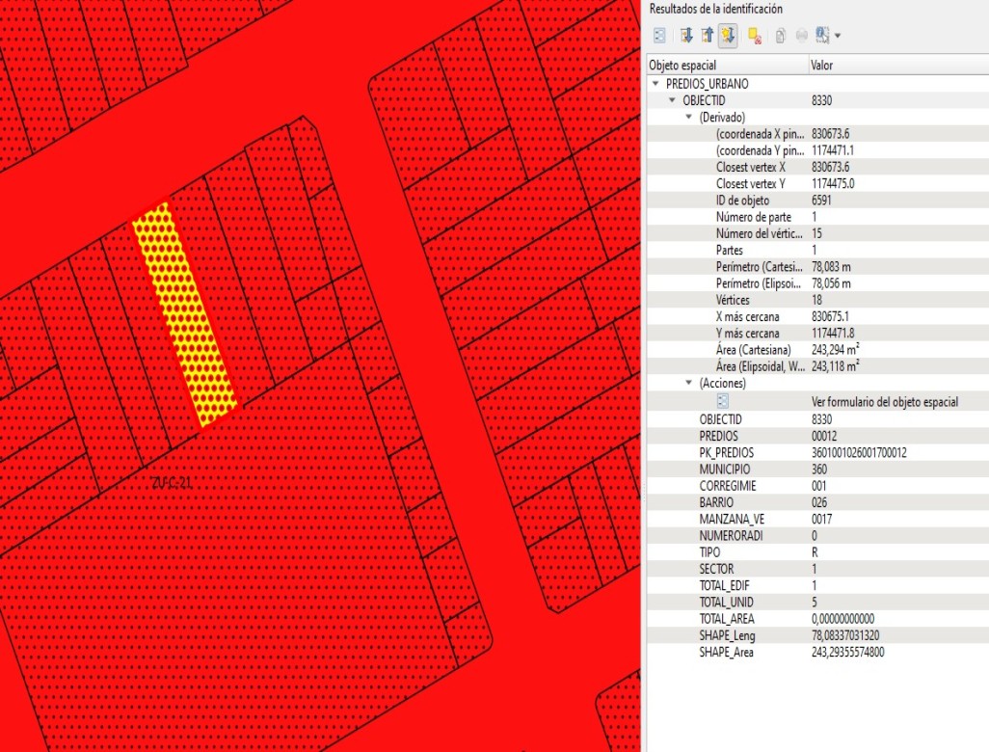Screen dimensions: 989x752
Task: Click the open form icon in toolbar
Action: point(659,37)
